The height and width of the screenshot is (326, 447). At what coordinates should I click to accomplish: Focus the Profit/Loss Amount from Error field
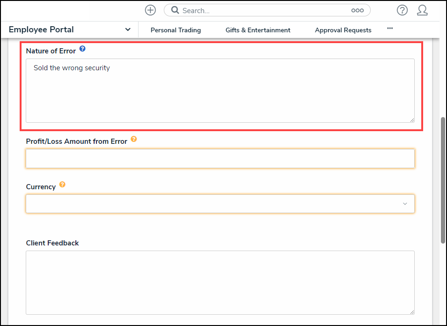click(x=220, y=159)
